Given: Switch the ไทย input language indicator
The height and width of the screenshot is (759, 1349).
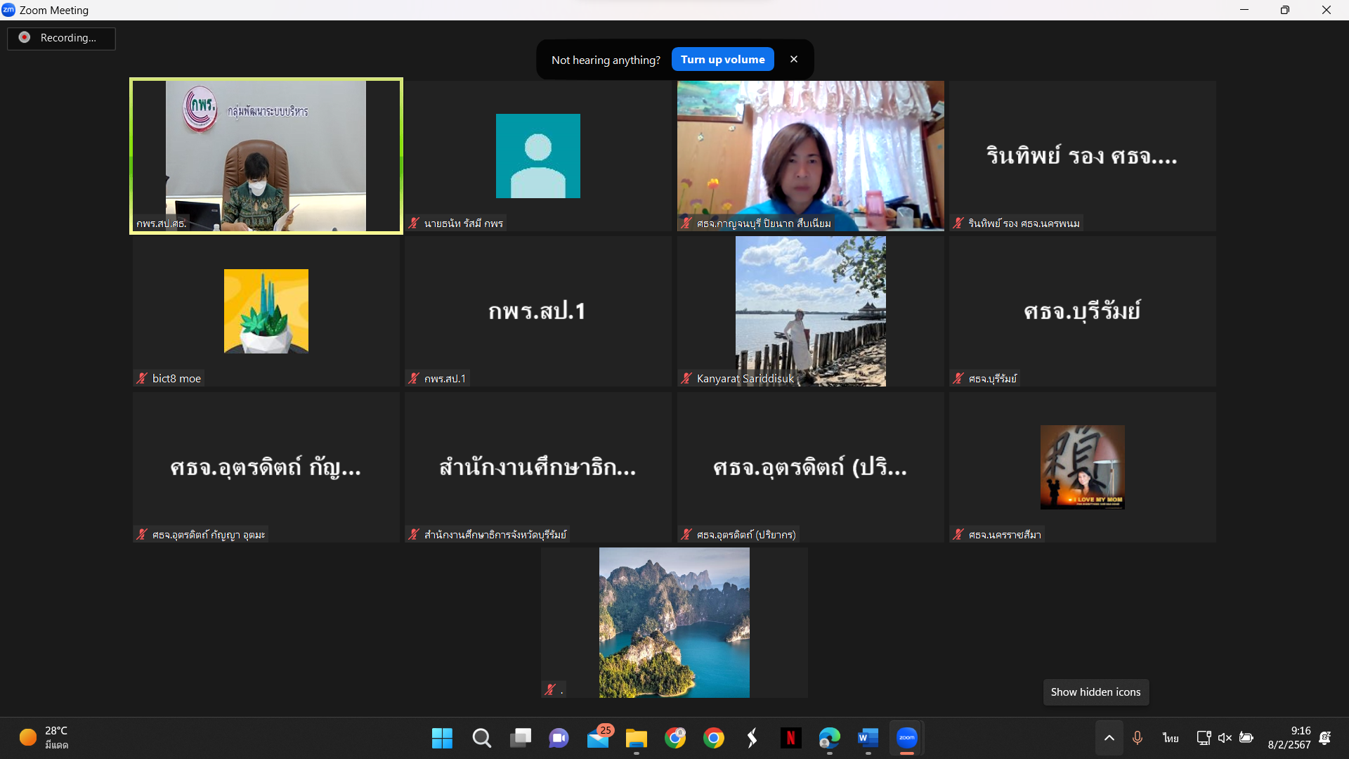Looking at the screenshot, I should click(1171, 738).
